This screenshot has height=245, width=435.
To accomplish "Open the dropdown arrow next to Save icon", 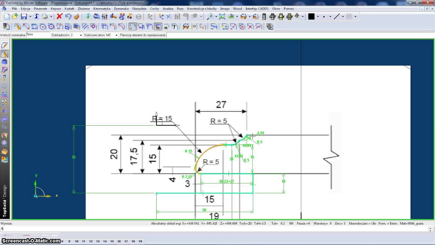I will 30,16.
